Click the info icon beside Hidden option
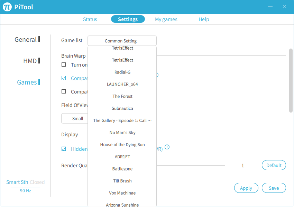The width and height of the screenshot is (294, 207). [x=167, y=147]
